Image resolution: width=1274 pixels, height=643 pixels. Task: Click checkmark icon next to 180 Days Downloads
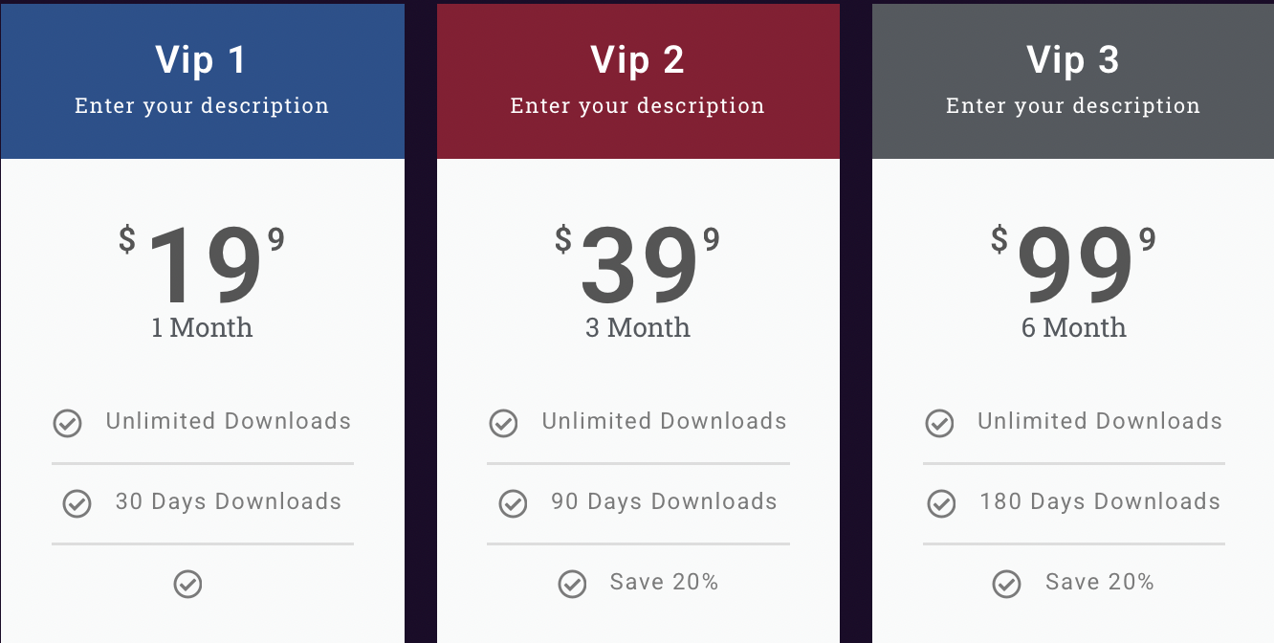click(941, 503)
